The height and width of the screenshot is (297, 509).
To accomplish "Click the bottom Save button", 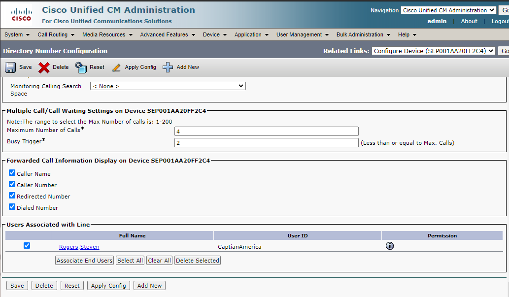I will 17,286.
